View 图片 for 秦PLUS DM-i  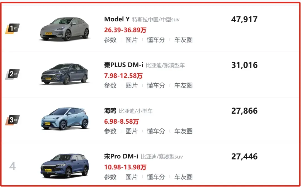132,85
